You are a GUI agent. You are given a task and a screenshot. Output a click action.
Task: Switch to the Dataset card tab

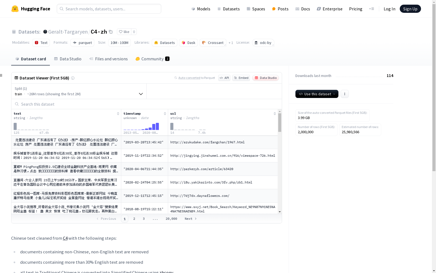click(x=31, y=59)
